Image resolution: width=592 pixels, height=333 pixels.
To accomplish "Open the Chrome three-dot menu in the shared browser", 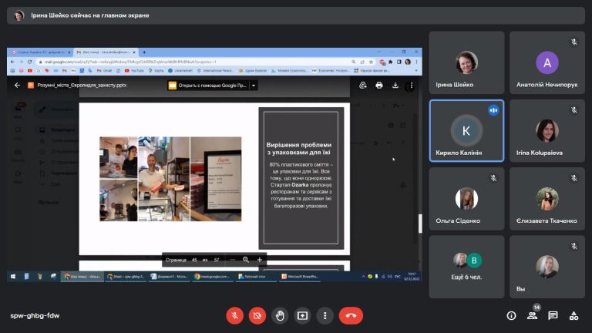I will click(416, 62).
